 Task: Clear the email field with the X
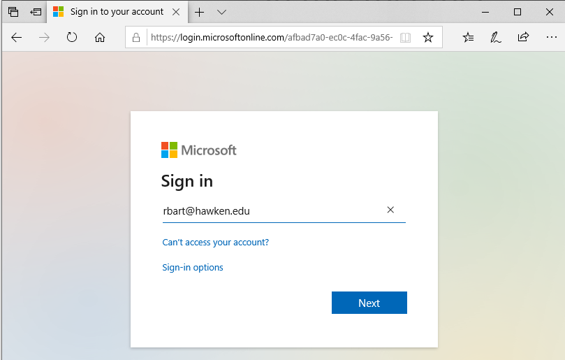390,210
